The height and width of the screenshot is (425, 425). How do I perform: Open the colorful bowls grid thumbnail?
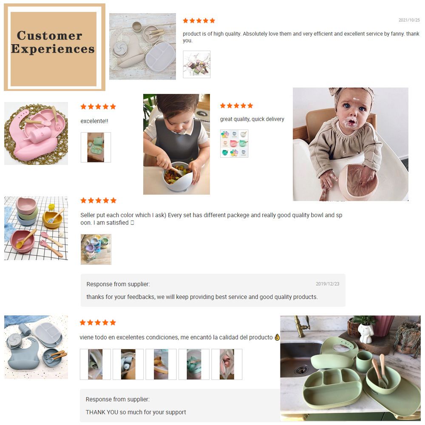point(234,143)
